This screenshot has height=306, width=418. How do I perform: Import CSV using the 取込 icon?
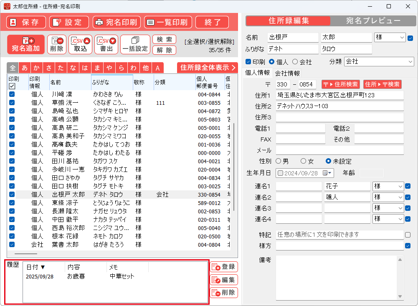click(81, 44)
